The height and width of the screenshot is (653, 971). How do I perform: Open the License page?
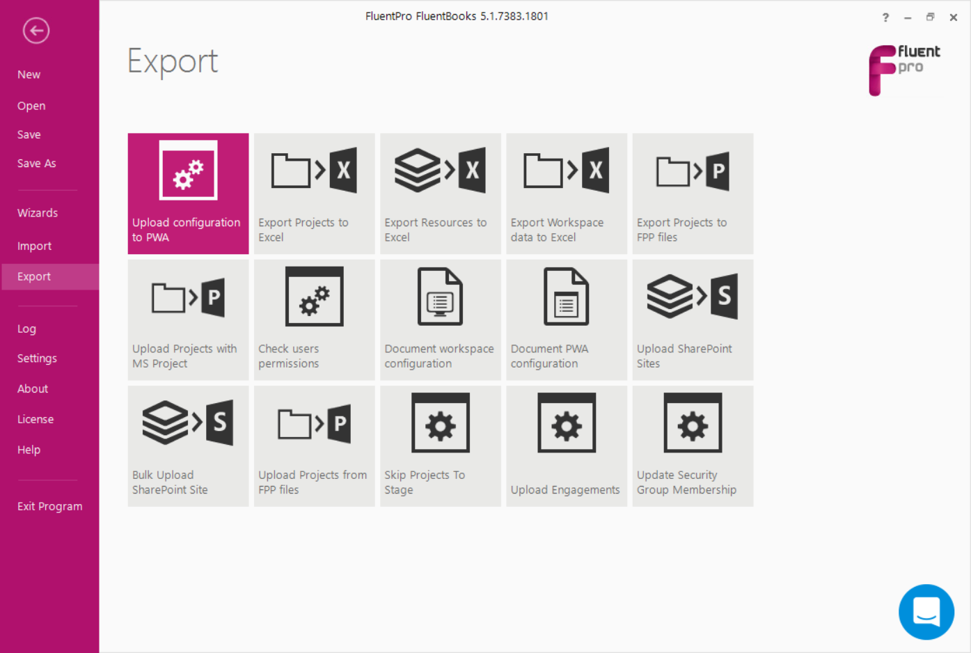click(35, 419)
